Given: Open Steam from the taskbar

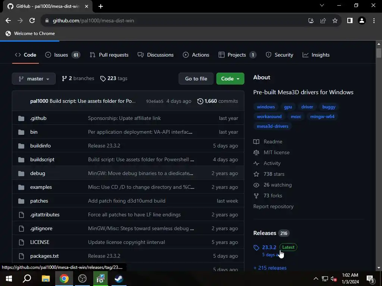Looking at the screenshot, I should (119, 279).
